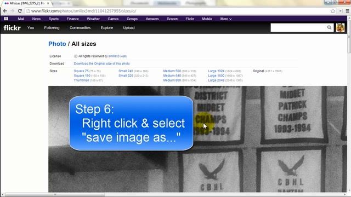Click the Yahoo logo icon
Screen dimensions: 351x197
(x=6, y=19)
